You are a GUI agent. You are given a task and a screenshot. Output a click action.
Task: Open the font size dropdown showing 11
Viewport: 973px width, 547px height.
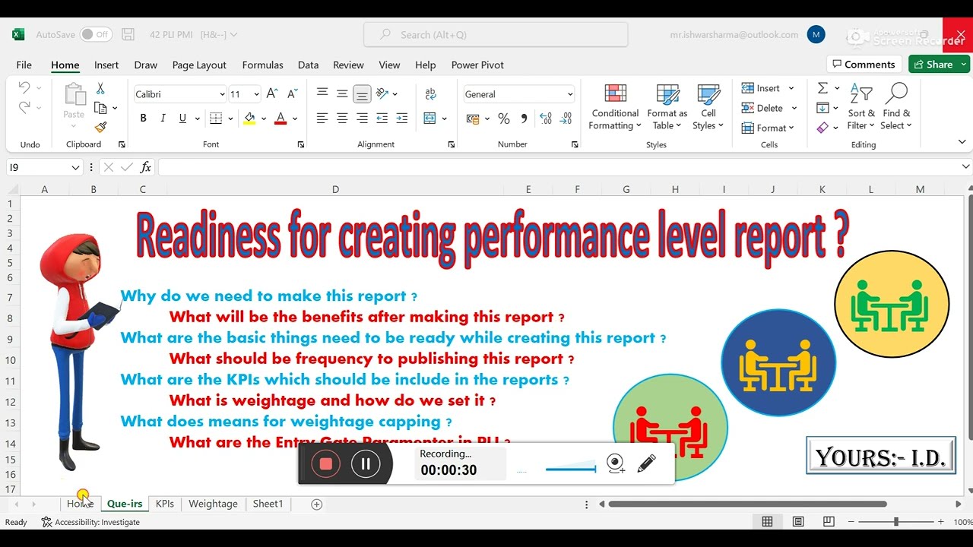pos(256,94)
